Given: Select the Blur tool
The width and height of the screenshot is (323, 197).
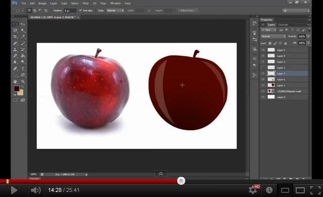Looking at the screenshot, I should click(15, 62).
